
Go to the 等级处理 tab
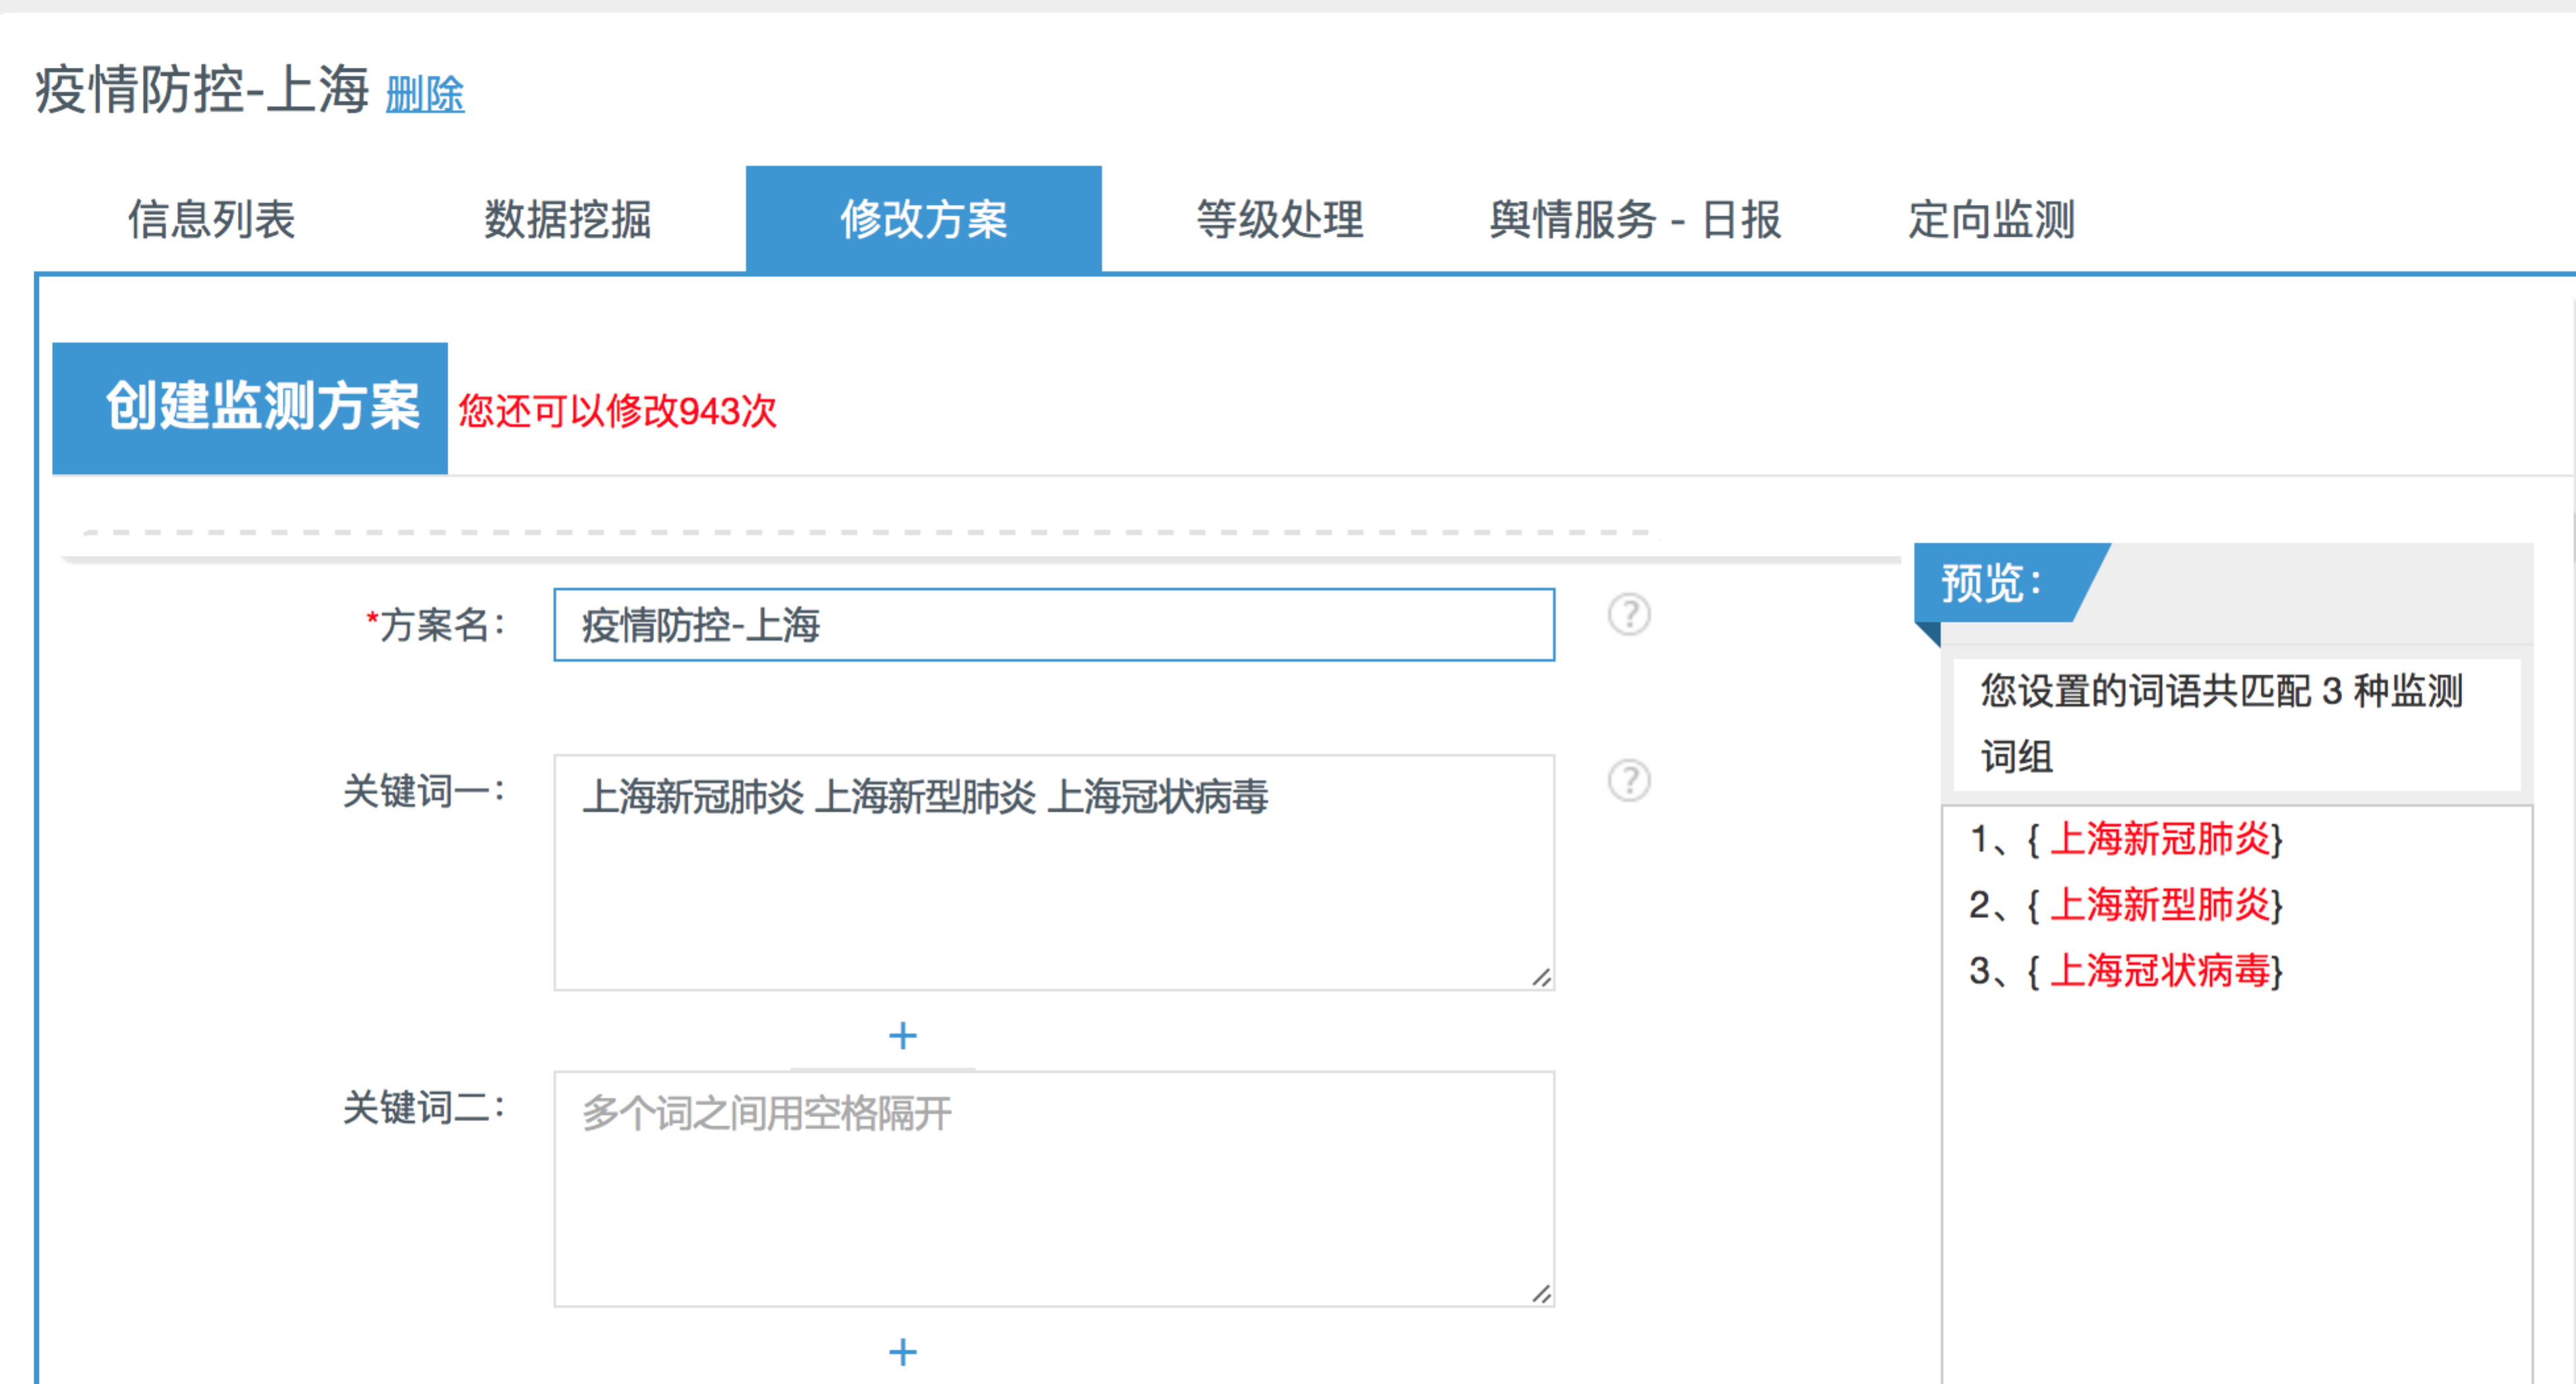pos(1279,219)
